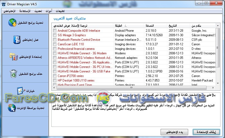225x138 pixels.
Task: Open the تحديث menu
Action: pos(38,11)
